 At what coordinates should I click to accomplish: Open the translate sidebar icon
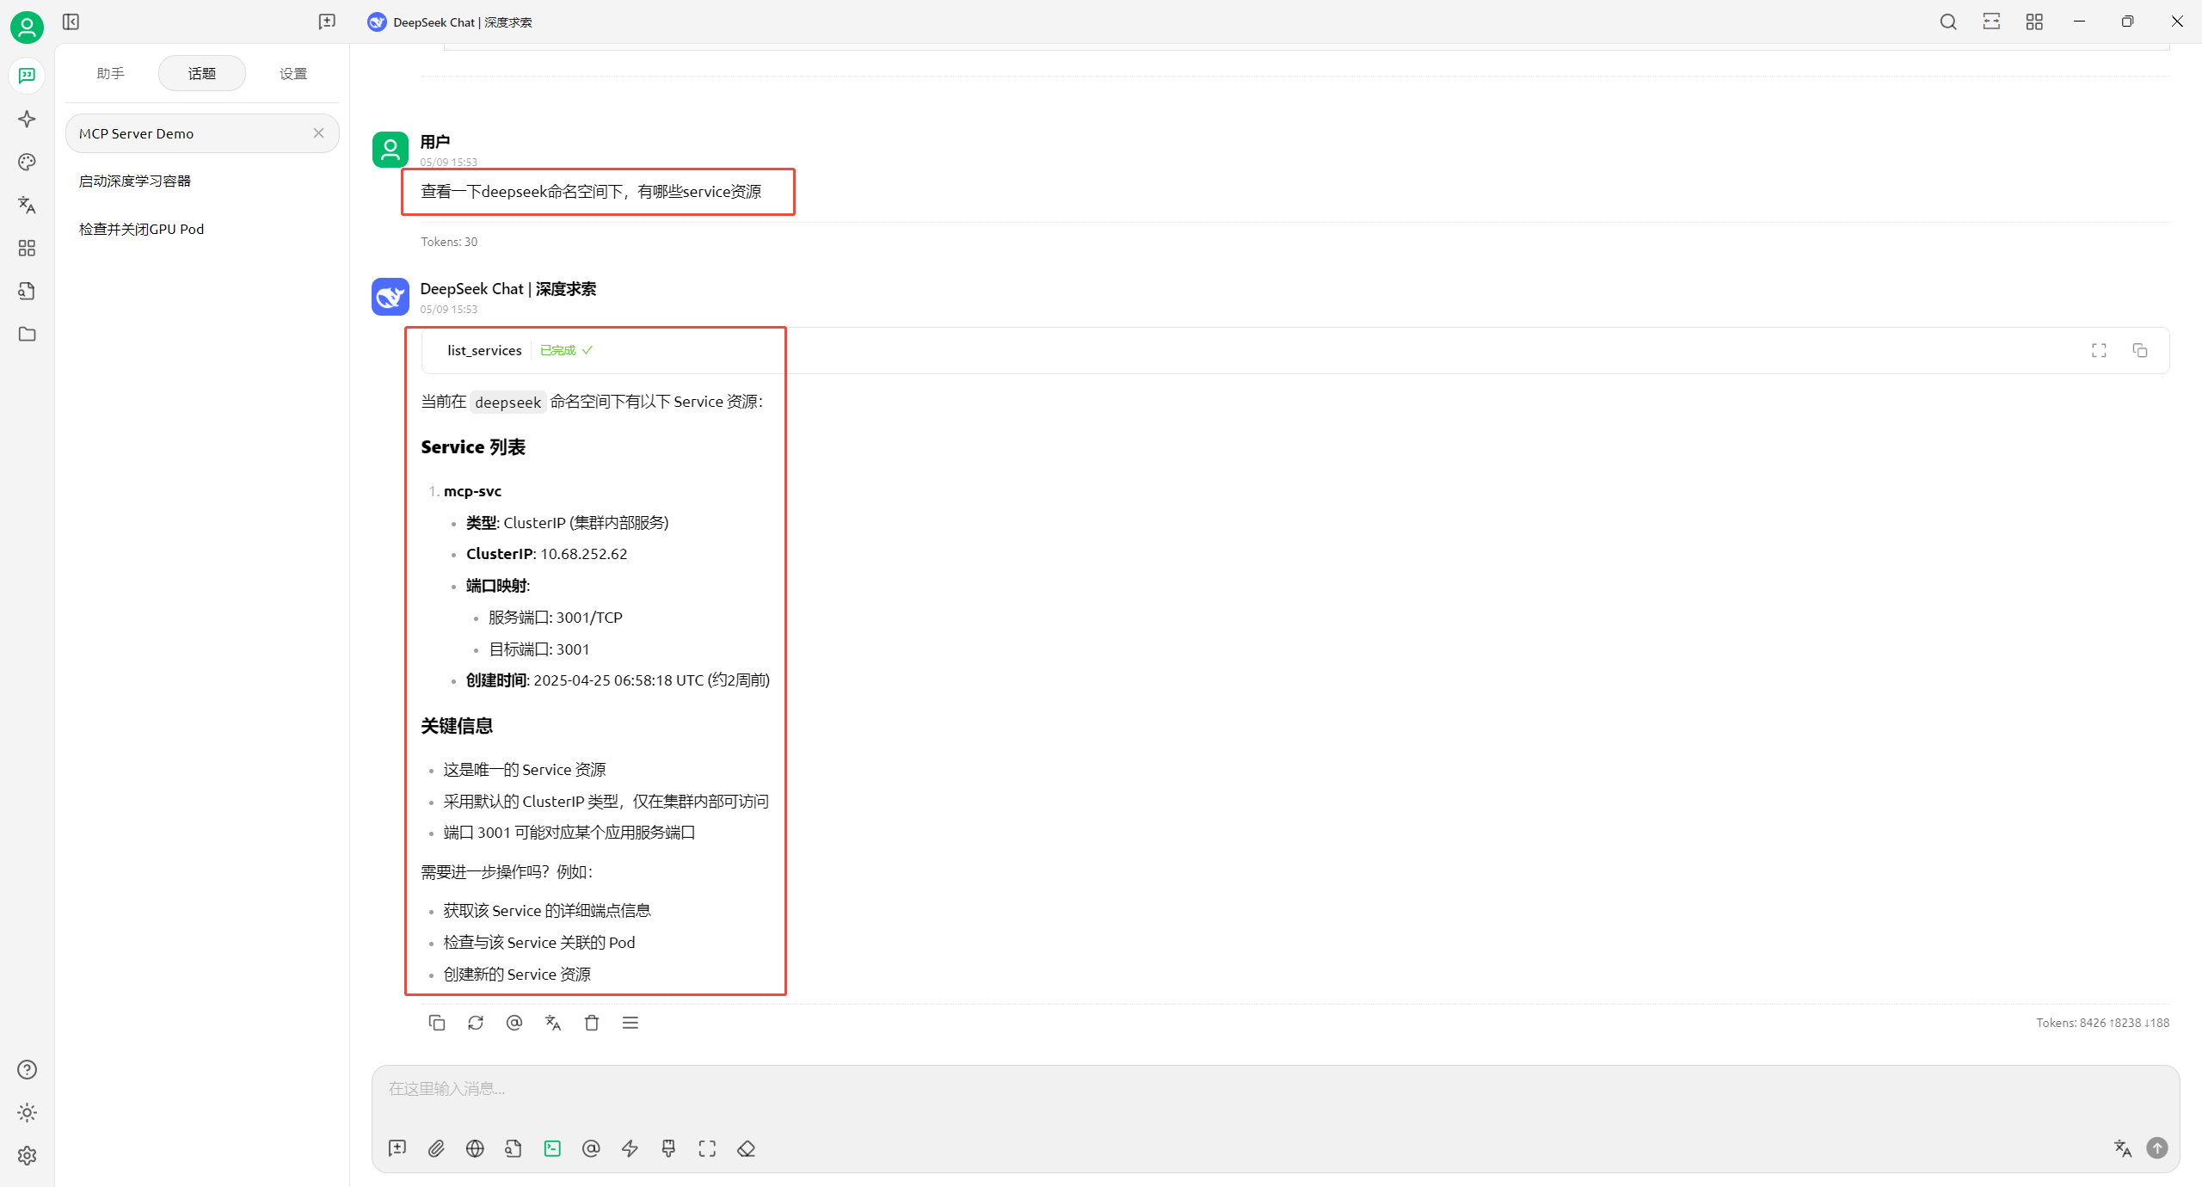[x=27, y=205]
